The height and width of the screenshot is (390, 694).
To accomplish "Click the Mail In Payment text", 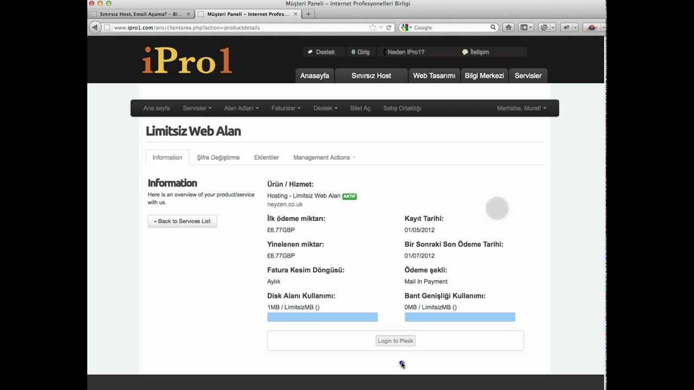I will (426, 282).
